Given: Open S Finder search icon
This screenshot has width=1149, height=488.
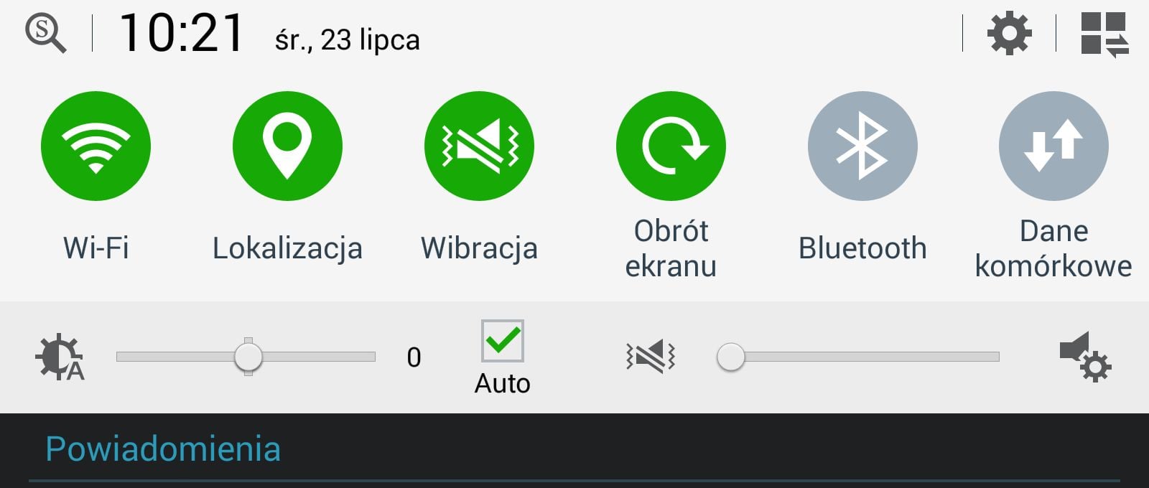Looking at the screenshot, I should [46, 34].
